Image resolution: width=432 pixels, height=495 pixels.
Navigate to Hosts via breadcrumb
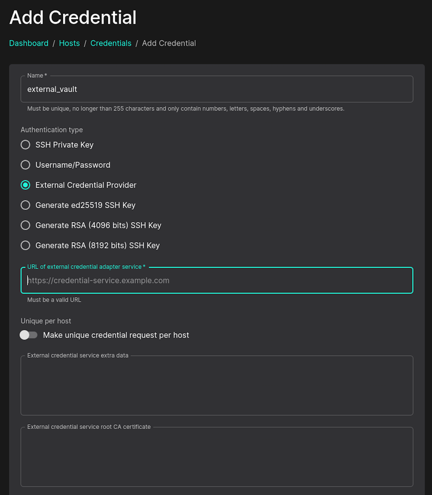69,43
